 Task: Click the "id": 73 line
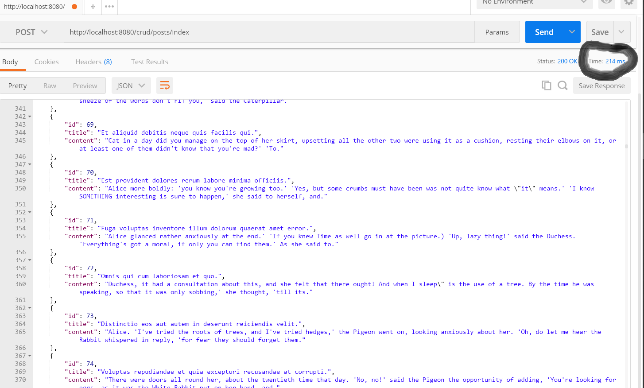81,316
